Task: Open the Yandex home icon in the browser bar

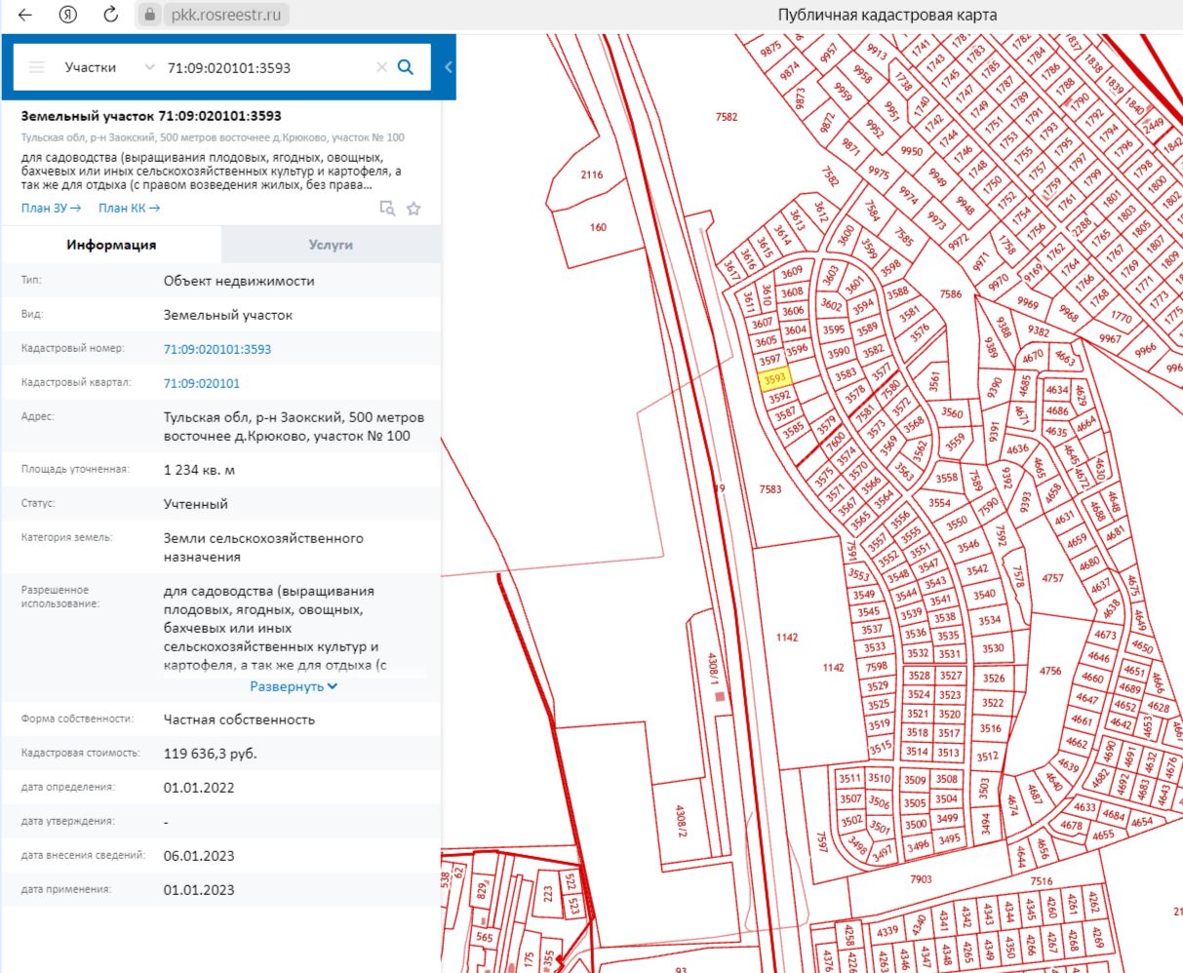Action: (68, 15)
